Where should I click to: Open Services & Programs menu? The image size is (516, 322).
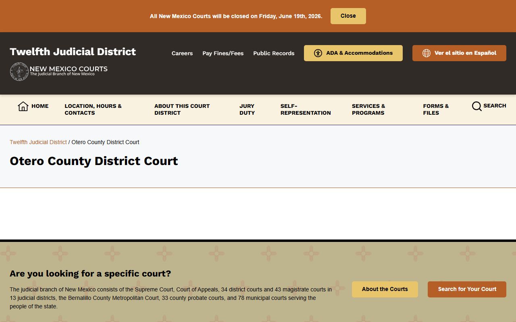point(368,109)
